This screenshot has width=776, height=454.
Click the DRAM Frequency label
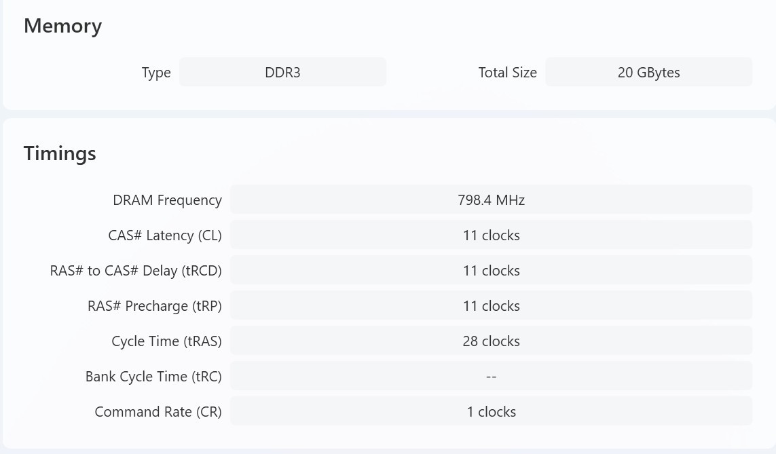click(x=167, y=200)
